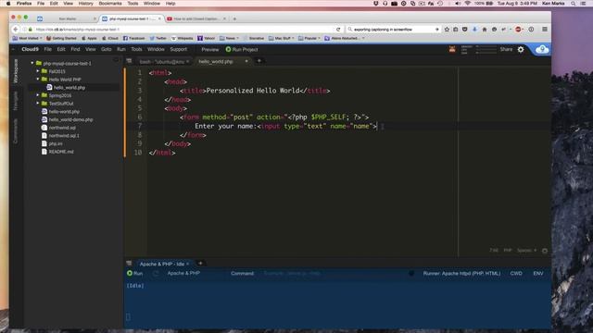Image resolution: width=593 pixels, height=333 pixels.
Task: Click the Preview button
Action: point(210,49)
